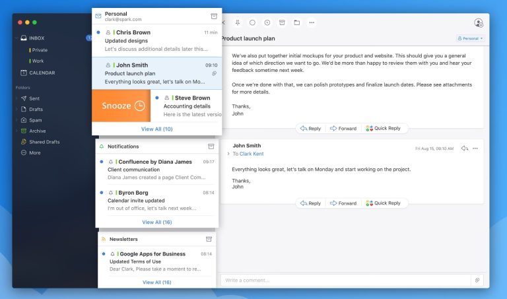This screenshot has height=299, width=507.
Task: Expand the Sent folder chevron
Action: [x=16, y=98]
